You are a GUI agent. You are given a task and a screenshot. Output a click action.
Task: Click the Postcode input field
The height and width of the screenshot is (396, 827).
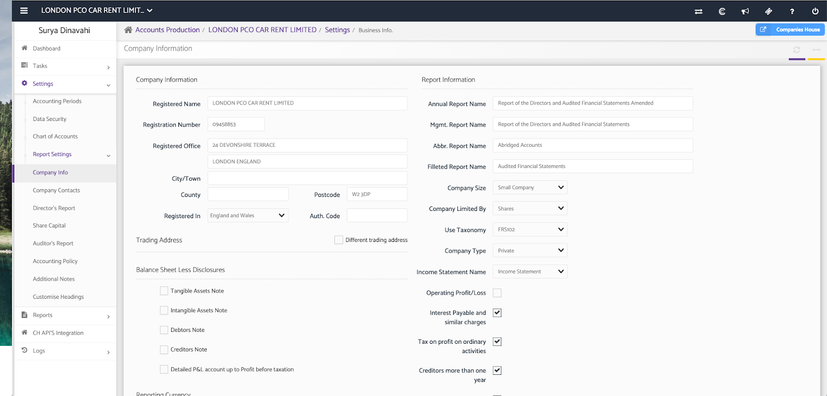(x=377, y=194)
